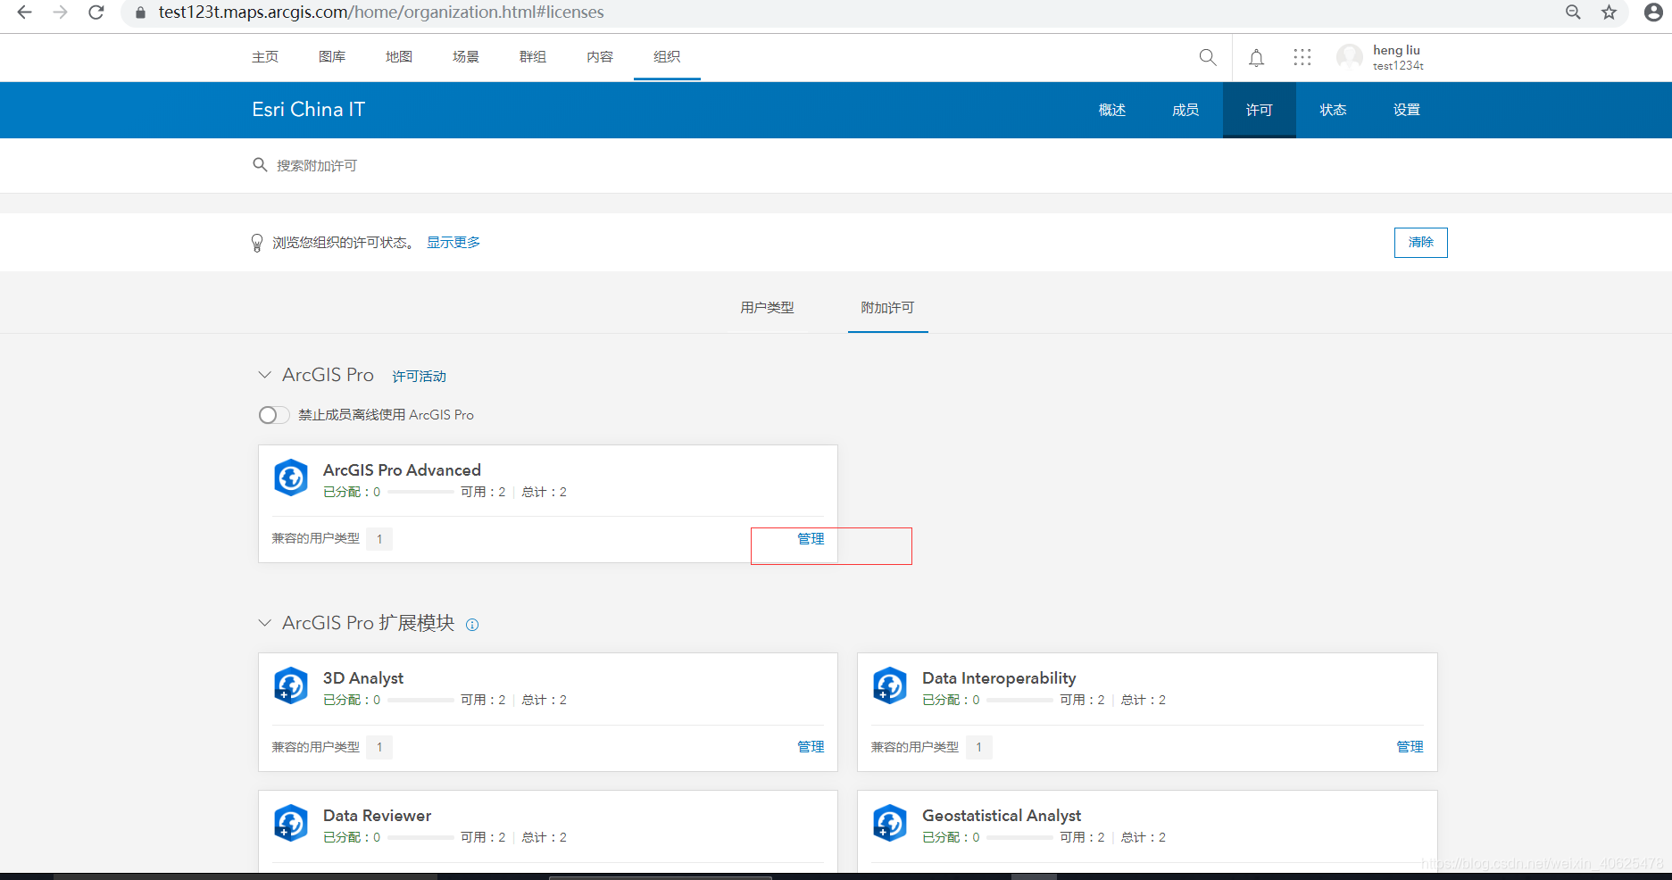Bookmark page with star icon

click(x=1609, y=12)
